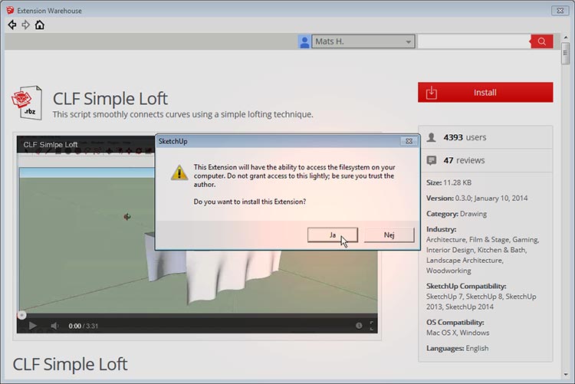This screenshot has width=575, height=384.
Task: Go forward with the forward arrow
Action: pyautogui.click(x=25, y=25)
